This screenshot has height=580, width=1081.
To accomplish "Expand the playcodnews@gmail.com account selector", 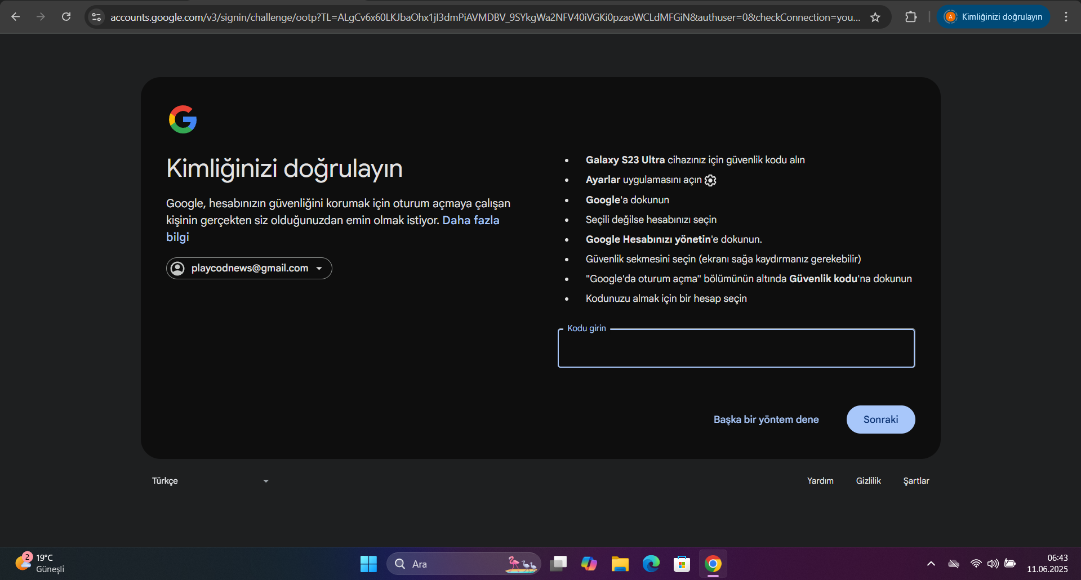I will 249,268.
